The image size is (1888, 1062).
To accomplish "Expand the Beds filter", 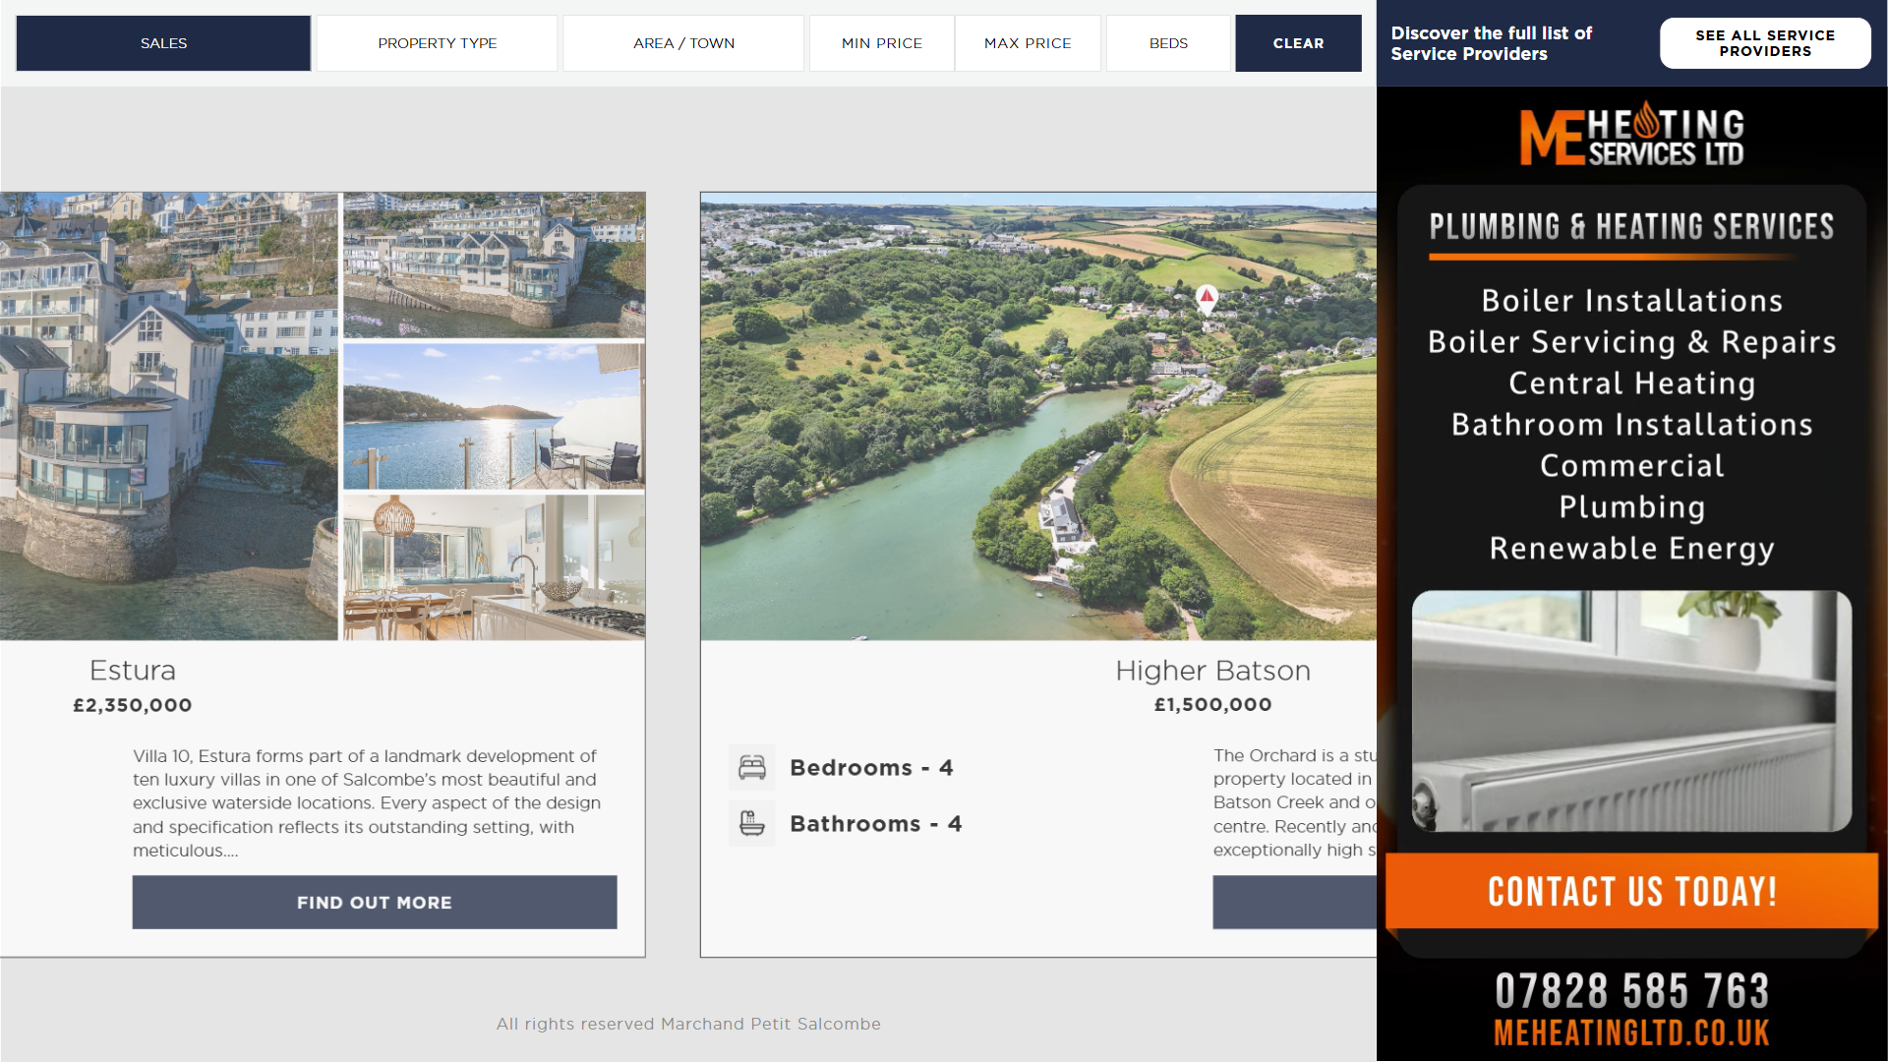I will coord(1168,43).
